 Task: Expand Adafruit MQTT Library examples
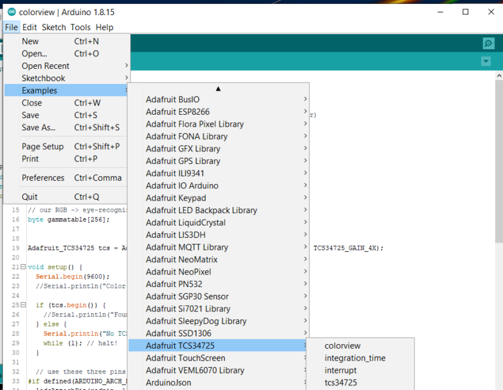[219, 247]
